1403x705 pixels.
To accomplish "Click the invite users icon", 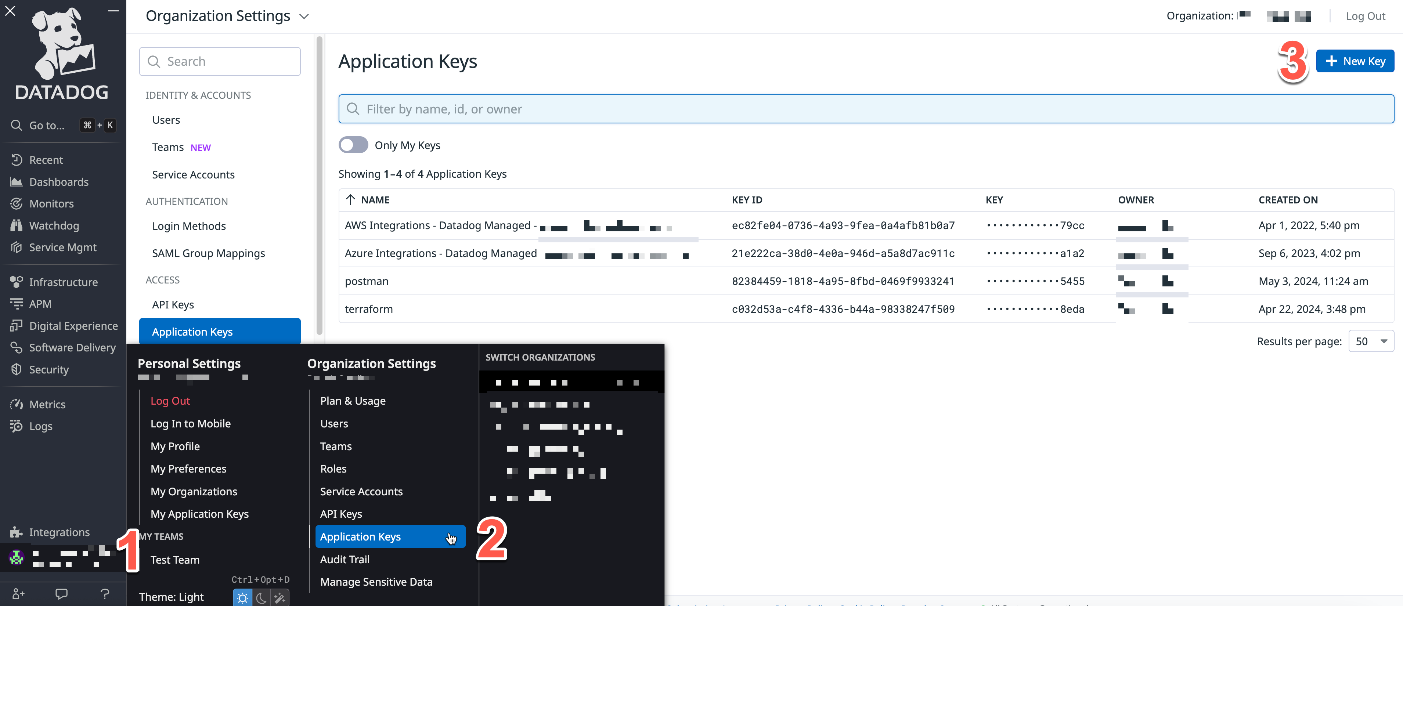I will click(18, 593).
